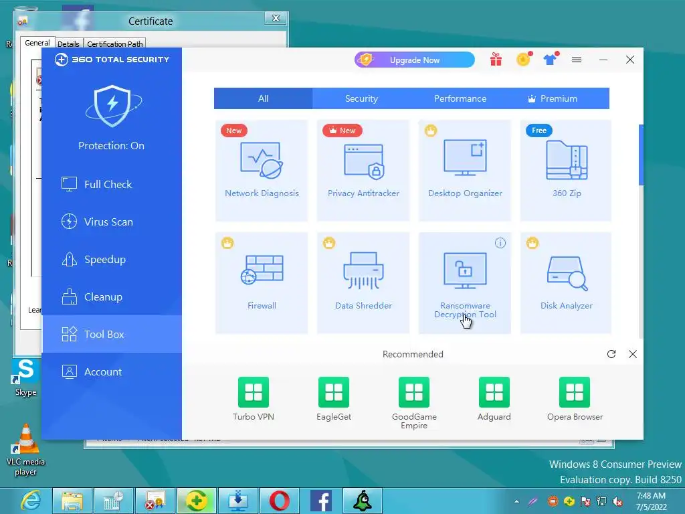Select General tab in Certificate window
The height and width of the screenshot is (514, 685).
[37, 43]
